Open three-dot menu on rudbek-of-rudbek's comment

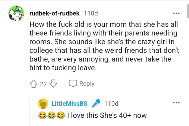[x=176, y=13]
